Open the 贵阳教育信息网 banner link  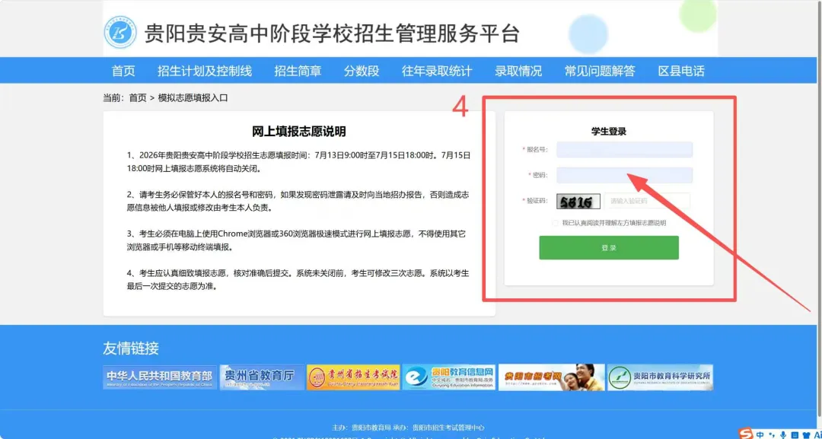pyautogui.click(x=449, y=377)
